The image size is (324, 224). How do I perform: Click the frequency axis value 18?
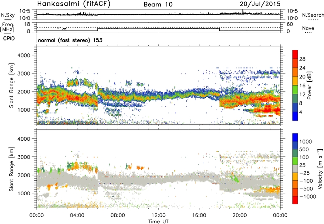(x=27, y=24)
